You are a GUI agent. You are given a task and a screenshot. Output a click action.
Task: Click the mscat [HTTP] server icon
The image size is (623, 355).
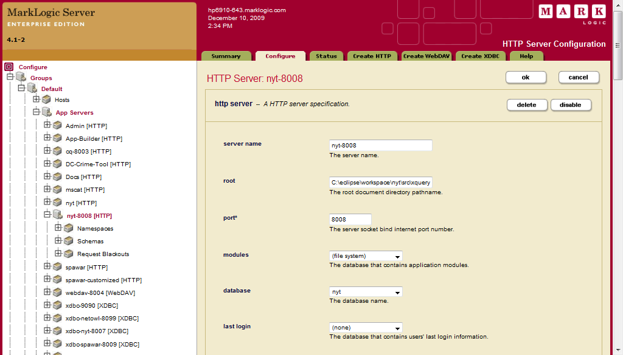tap(57, 189)
